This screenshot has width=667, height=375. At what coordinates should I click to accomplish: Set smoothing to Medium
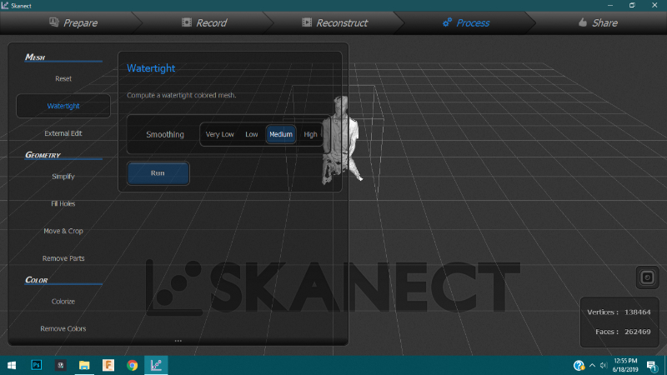(x=281, y=134)
